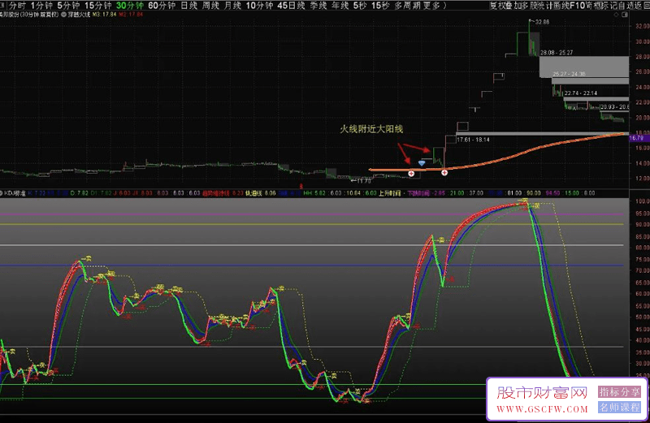Click the 32.88 high price label
The height and width of the screenshot is (423, 650).
(542, 22)
